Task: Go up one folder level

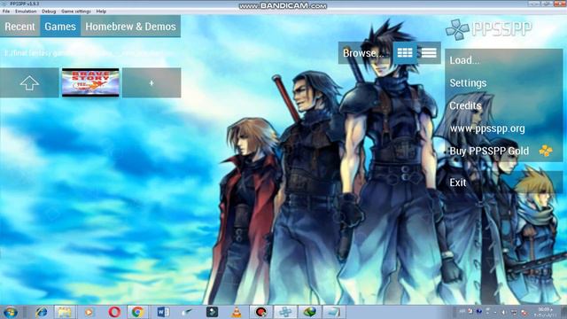Action: (x=29, y=82)
